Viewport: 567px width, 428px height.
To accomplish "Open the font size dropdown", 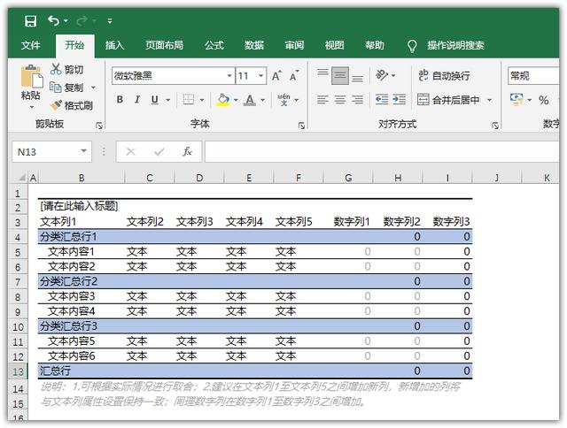I will tap(260, 76).
